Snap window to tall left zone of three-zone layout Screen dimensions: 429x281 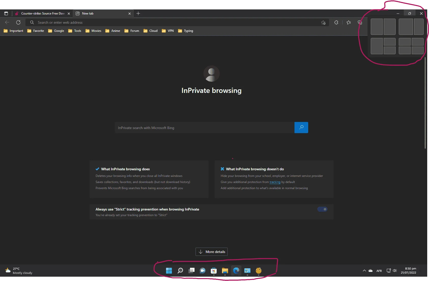pyautogui.click(x=377, y=46)
